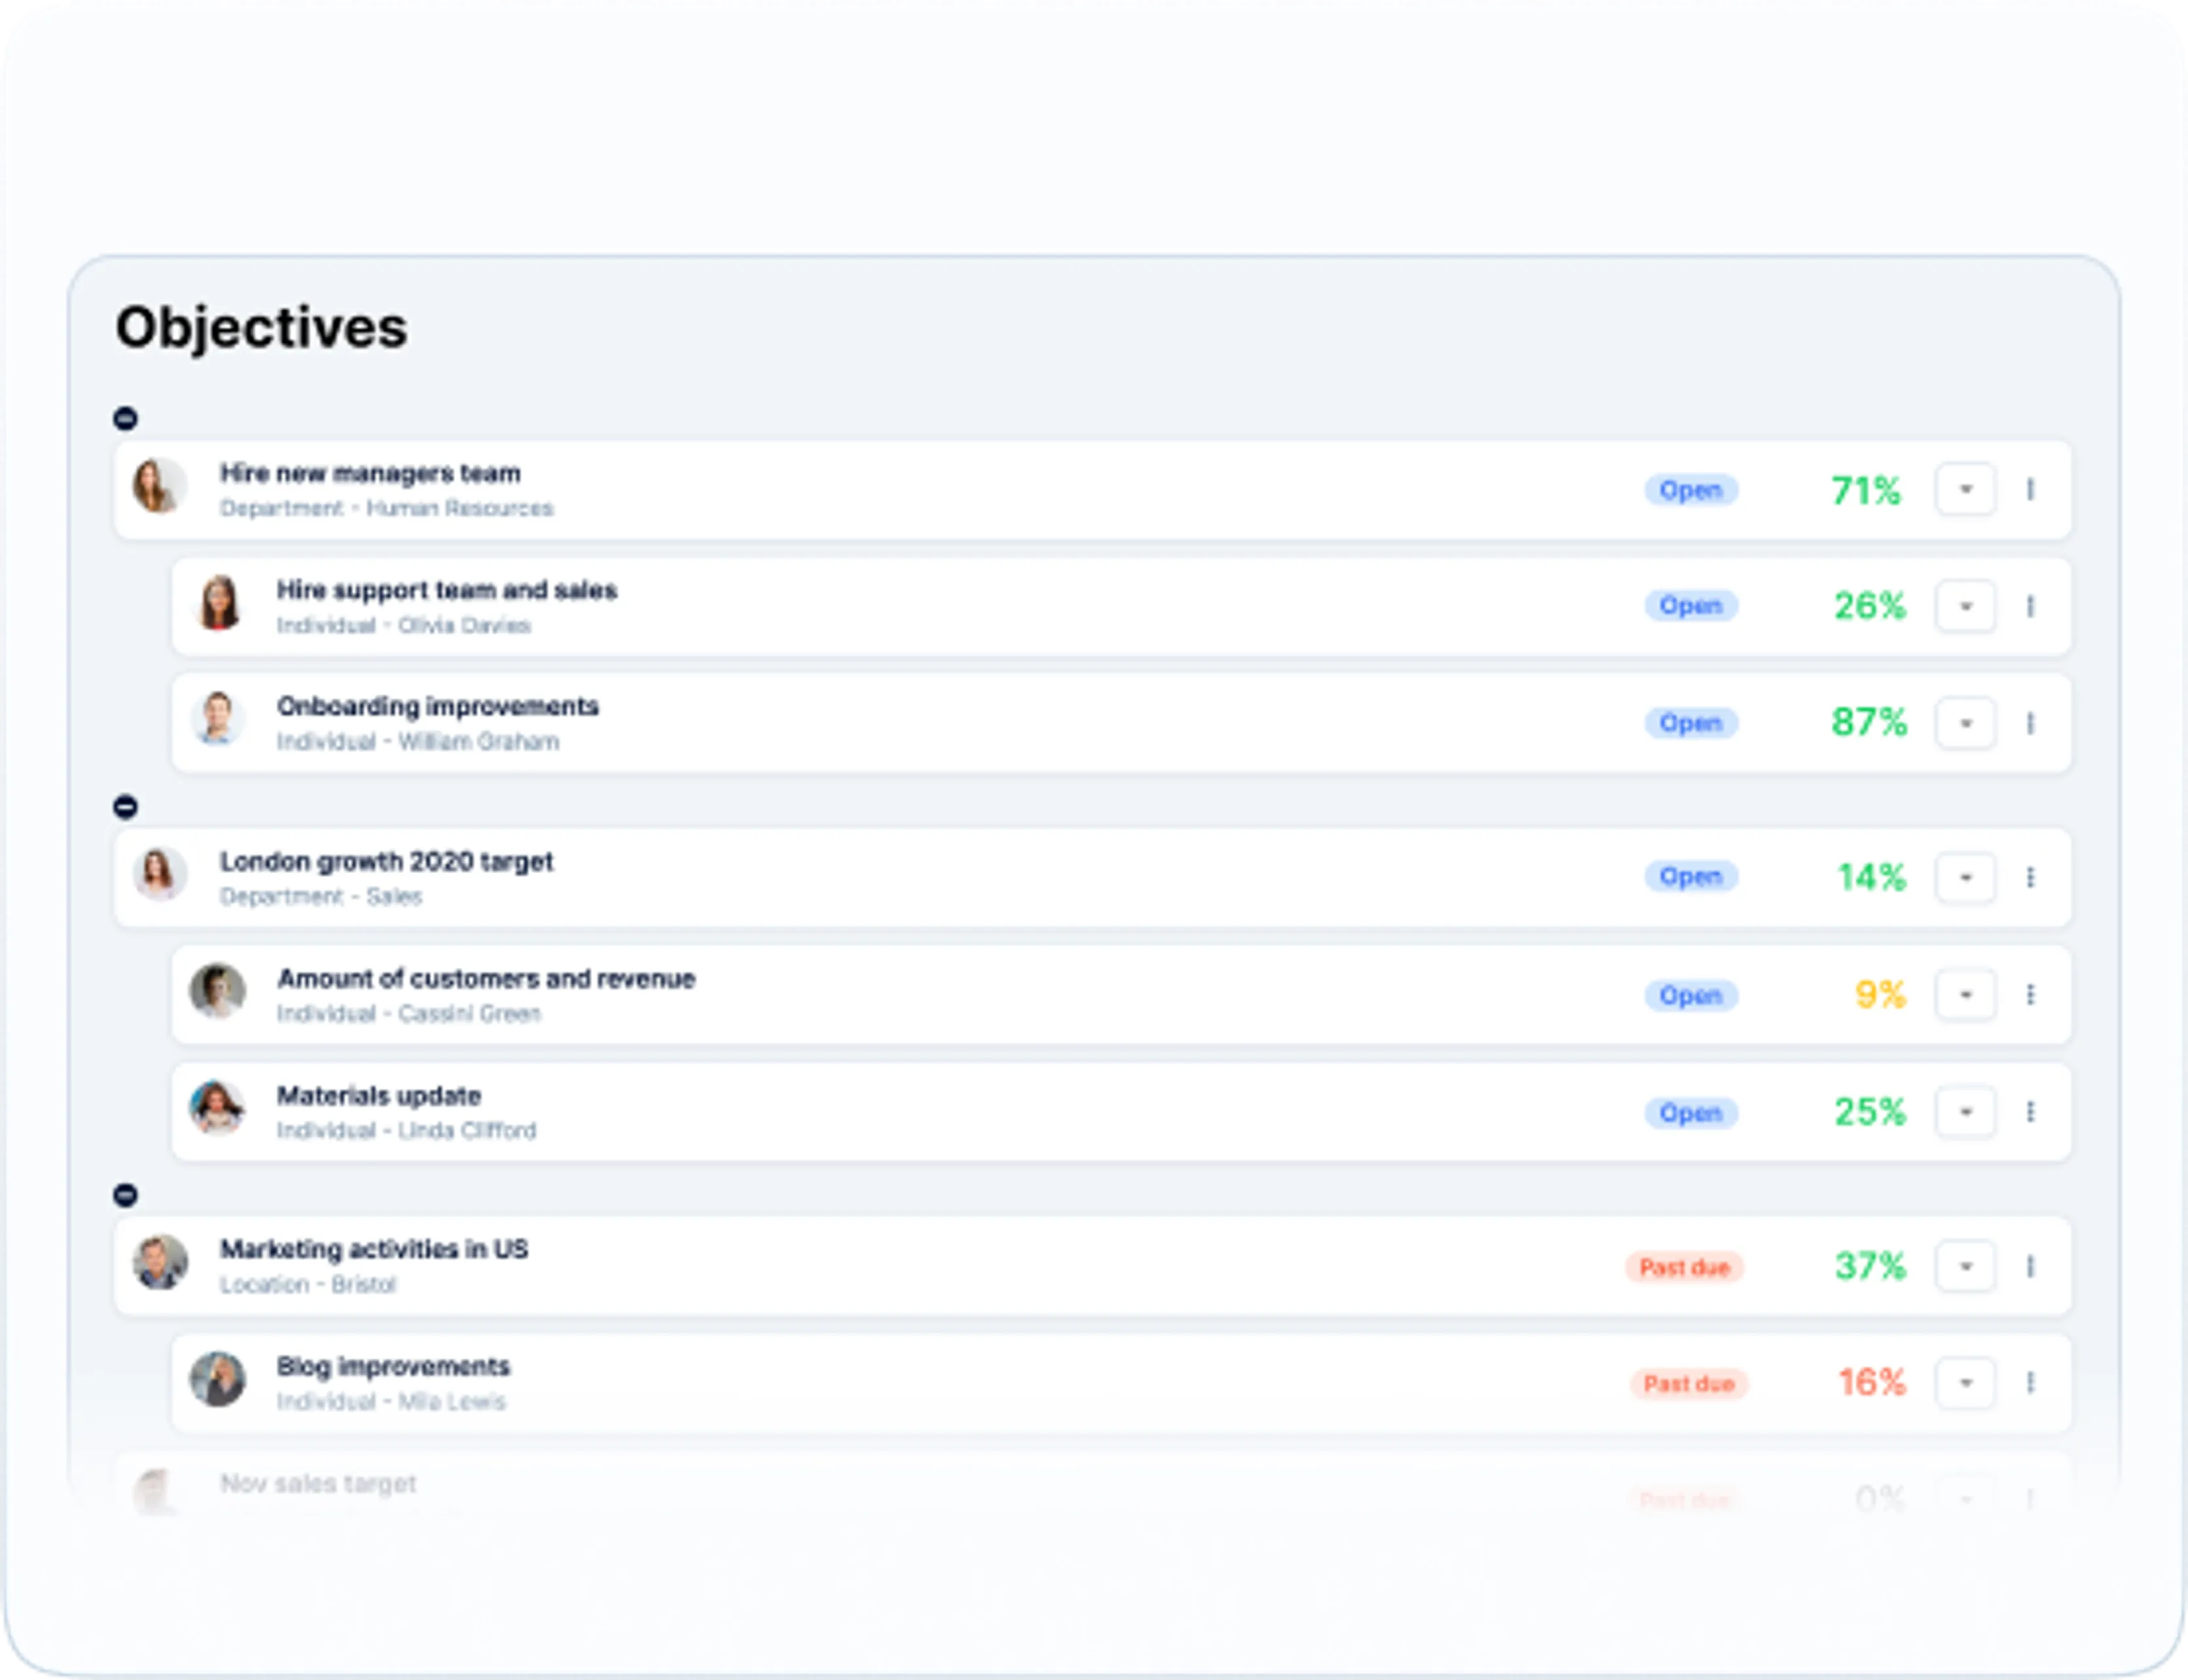Expand dropdown arrow on Hire support team and sales

(x=1965, y=607)
